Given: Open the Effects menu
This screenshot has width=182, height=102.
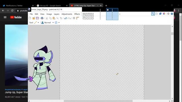Looking at the screenshot, I should [x=77, y=14].
